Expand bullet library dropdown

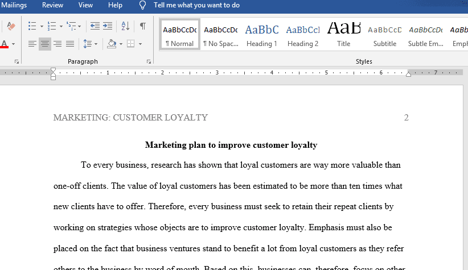(x=42, y=26)
